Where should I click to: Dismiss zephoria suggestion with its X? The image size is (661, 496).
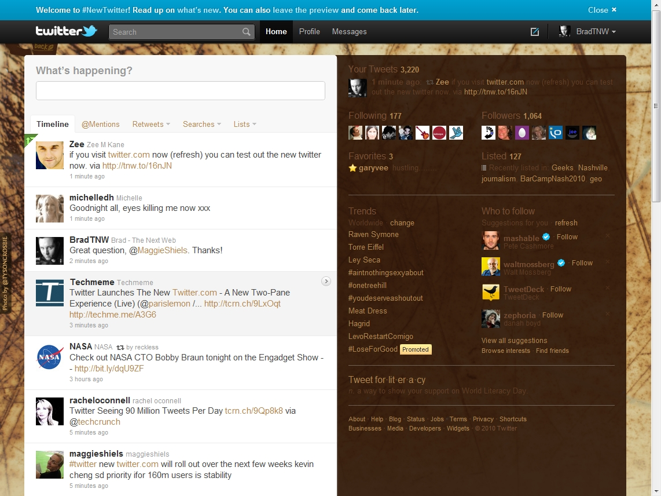[x=608, y=314]
